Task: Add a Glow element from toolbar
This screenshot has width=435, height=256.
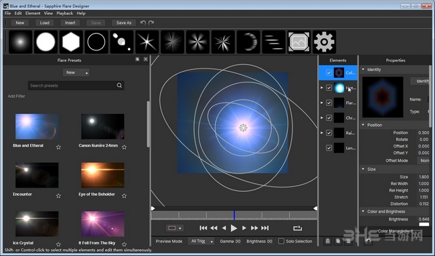Action: pos(21,42)
